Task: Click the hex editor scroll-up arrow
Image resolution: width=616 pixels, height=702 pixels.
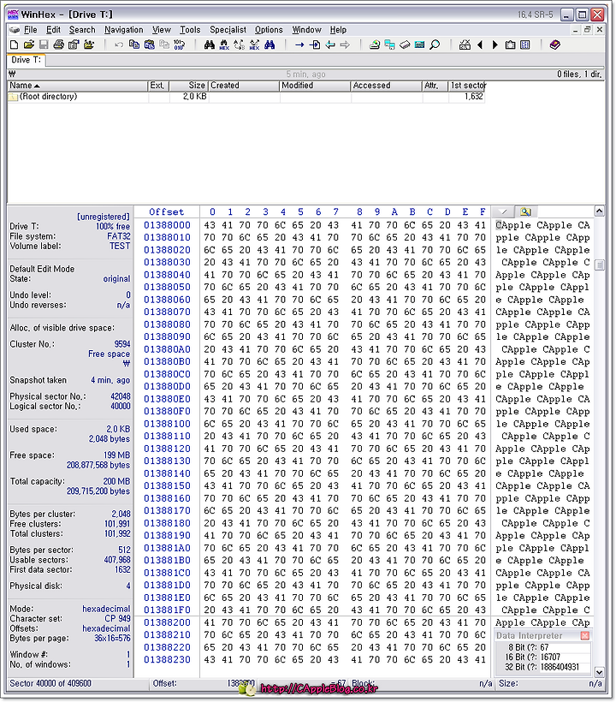Action: [600, 211]
